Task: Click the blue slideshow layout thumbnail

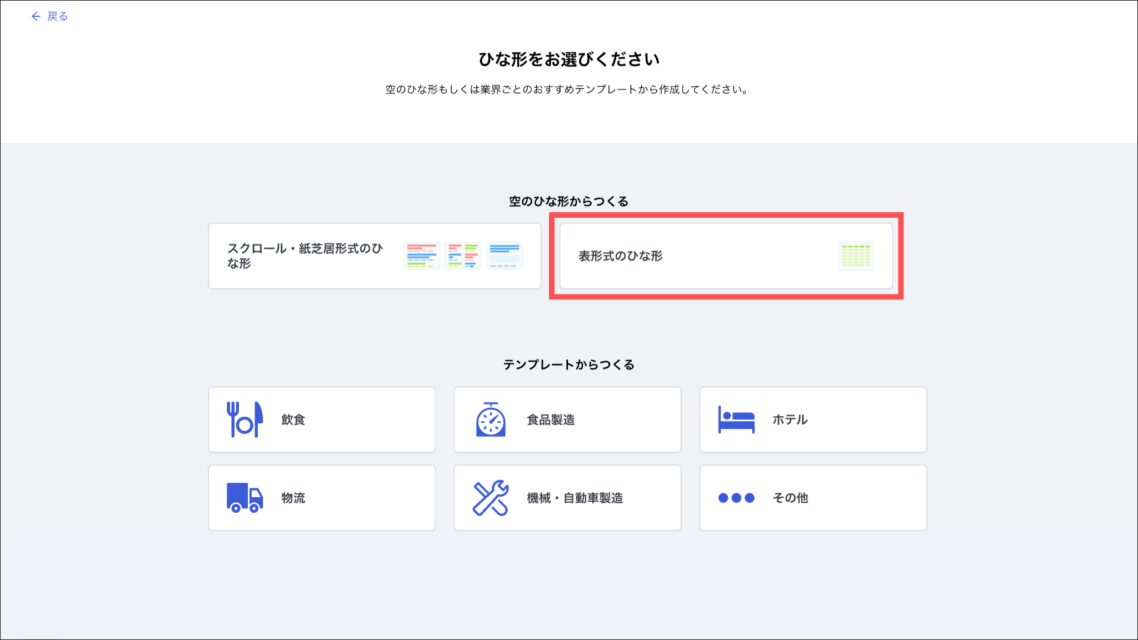Action: [x=505, y=256]
